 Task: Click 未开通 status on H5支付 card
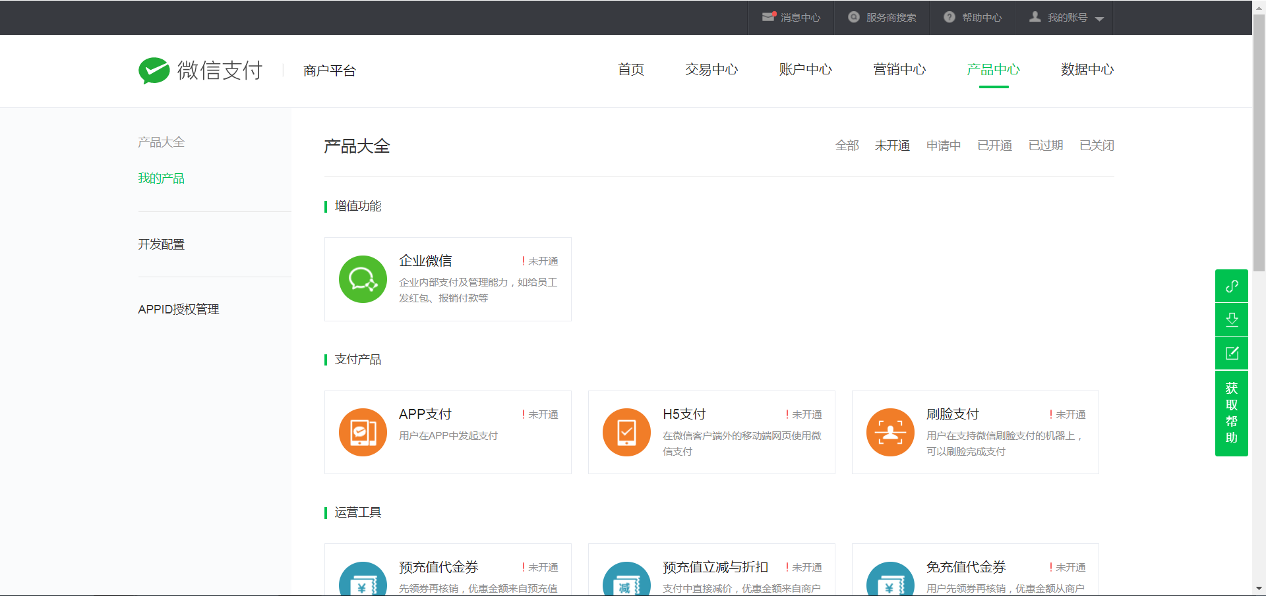[804, 415]
